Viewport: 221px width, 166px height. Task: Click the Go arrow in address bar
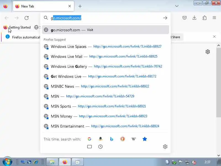pyautogui.click(x=165, y=18)
